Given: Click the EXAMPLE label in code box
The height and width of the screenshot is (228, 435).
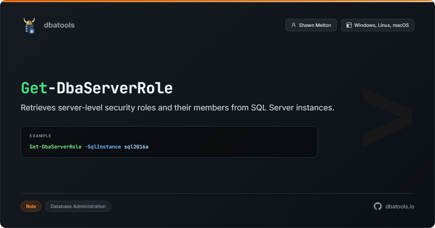Looking at the screenshot, I should (40, 136).
